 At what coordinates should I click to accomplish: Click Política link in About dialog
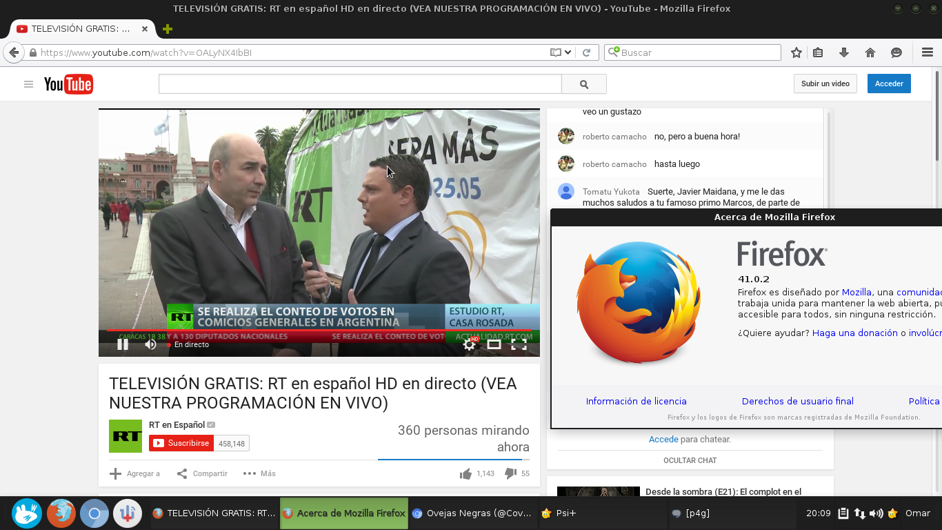tap(925, 401)
